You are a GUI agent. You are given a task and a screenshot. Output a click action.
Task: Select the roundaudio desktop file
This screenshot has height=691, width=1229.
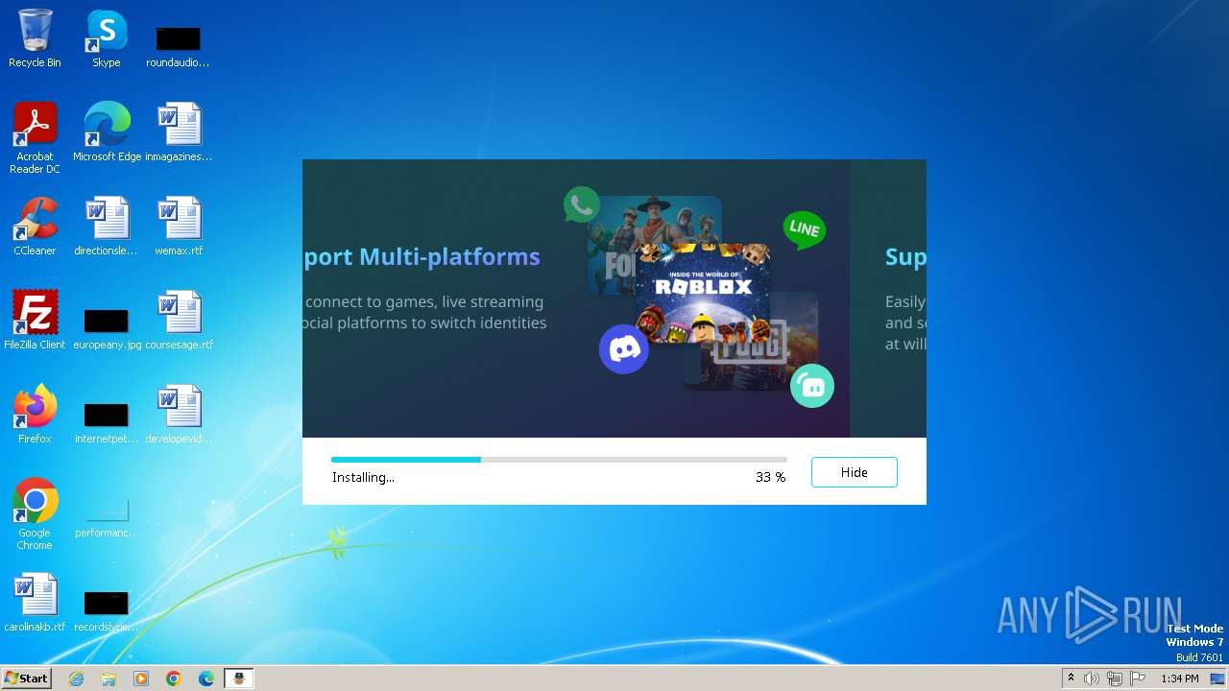(x=178, y=46)
